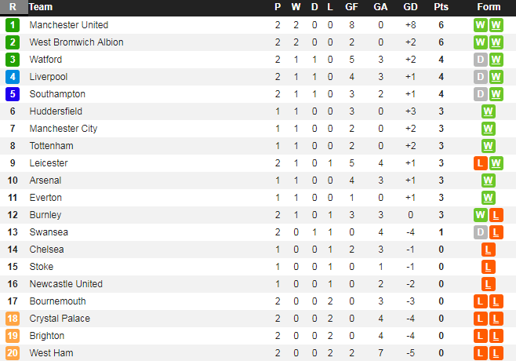Click Chelsea's loss form icon
The height and width of the screenshot is (361, 516).
tap(489, 250)
